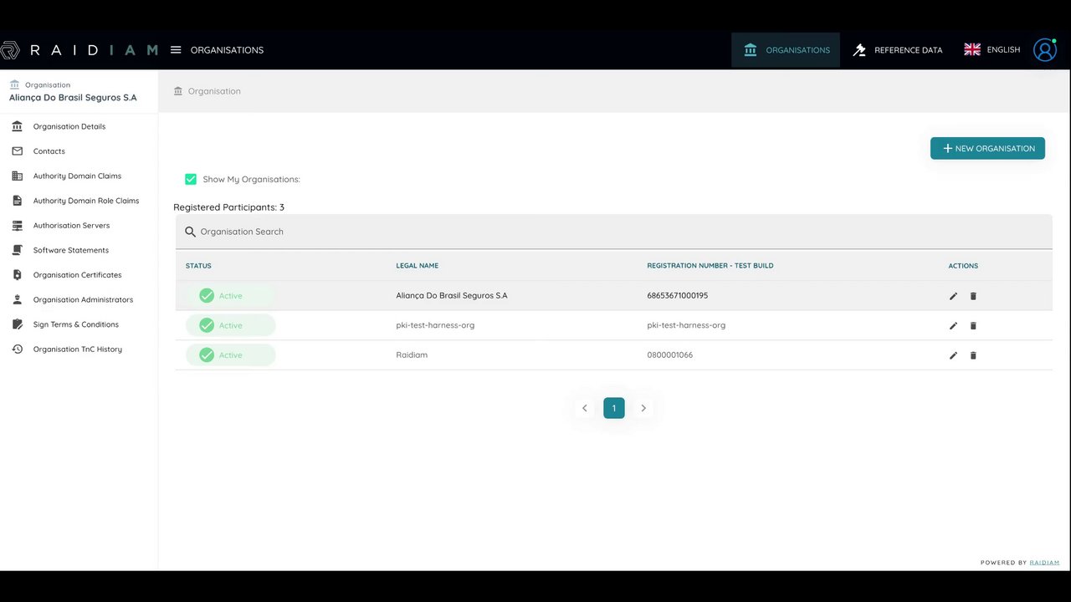The image size is (1071, 602).
Task: Click the Authority Domain Claims building icon
Action: (18, 176)
